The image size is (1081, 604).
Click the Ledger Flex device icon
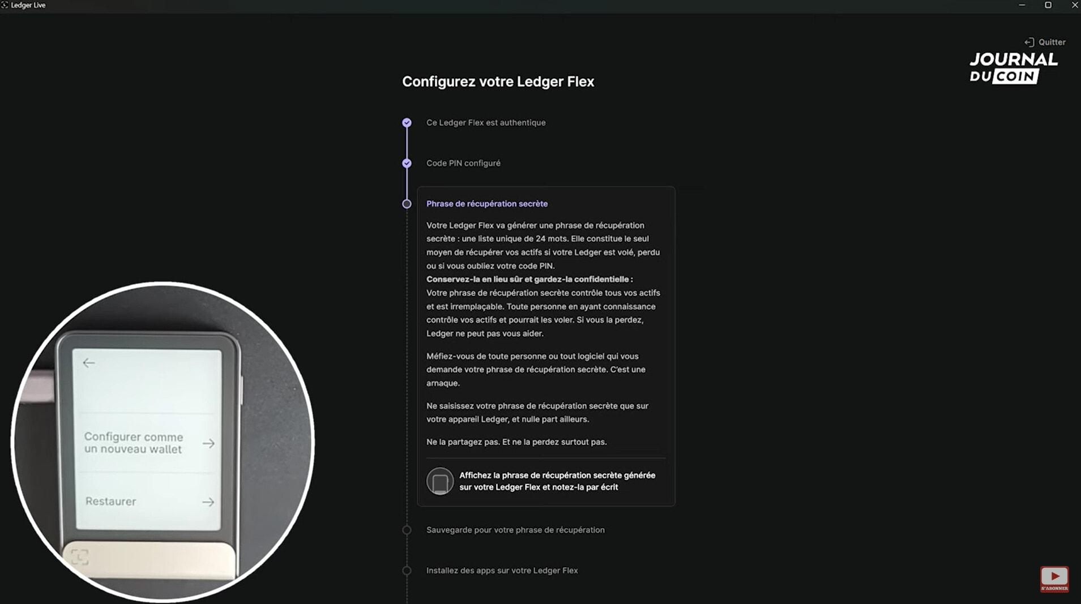(440, 481)
